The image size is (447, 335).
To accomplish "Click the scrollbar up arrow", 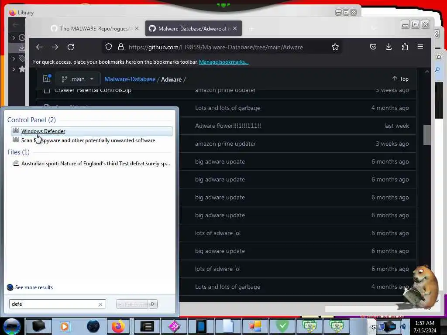I will 427,72.
